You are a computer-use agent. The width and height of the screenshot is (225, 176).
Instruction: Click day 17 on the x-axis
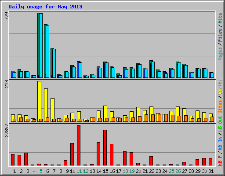coord(119,171)
